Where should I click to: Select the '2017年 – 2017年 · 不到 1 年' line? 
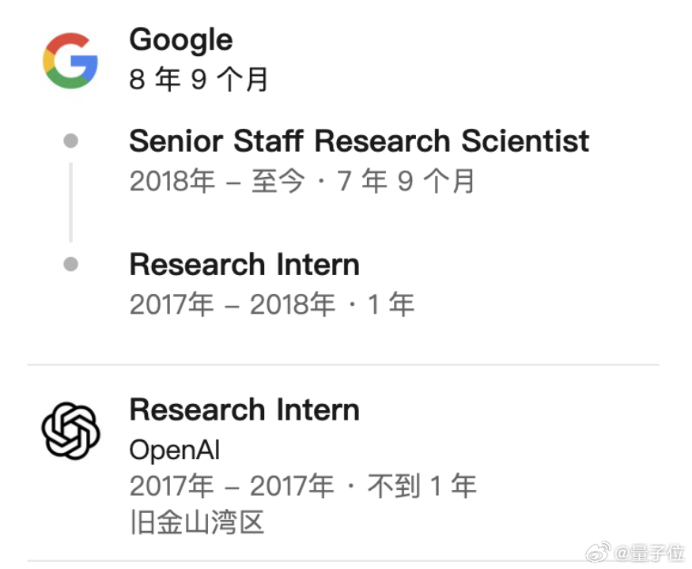coord(303,486)
